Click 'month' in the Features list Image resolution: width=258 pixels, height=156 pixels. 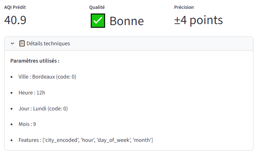[142, 140]
